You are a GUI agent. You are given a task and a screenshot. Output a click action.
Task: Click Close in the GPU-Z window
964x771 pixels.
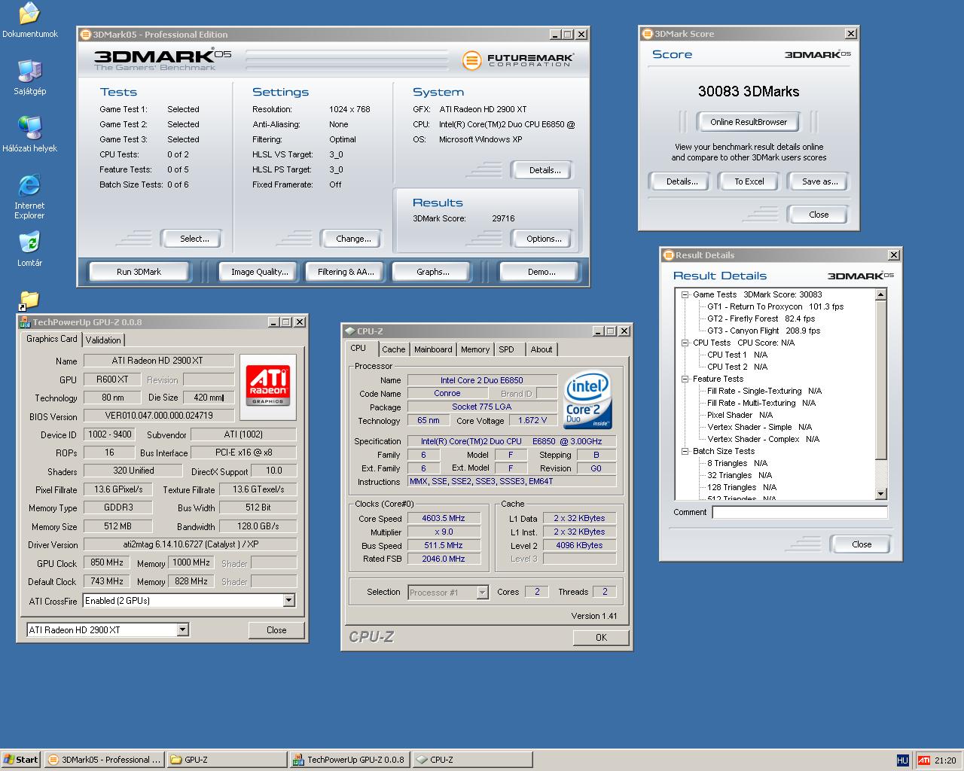276,630
